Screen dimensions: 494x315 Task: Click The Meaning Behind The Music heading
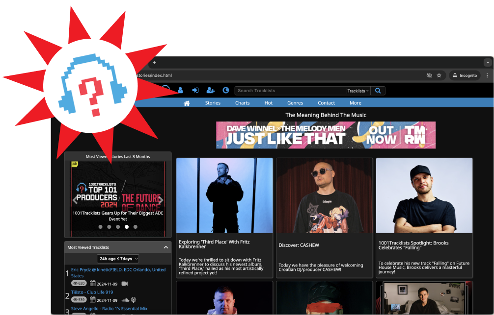click(x=326, y=115)
